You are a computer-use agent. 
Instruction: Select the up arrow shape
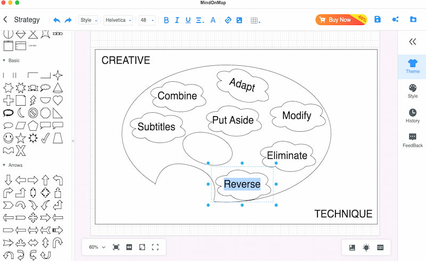coord(45,180)
